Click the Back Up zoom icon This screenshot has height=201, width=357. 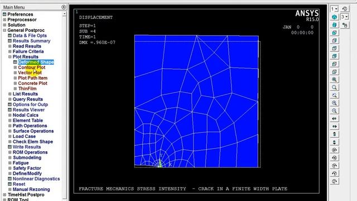click(334, 95)
